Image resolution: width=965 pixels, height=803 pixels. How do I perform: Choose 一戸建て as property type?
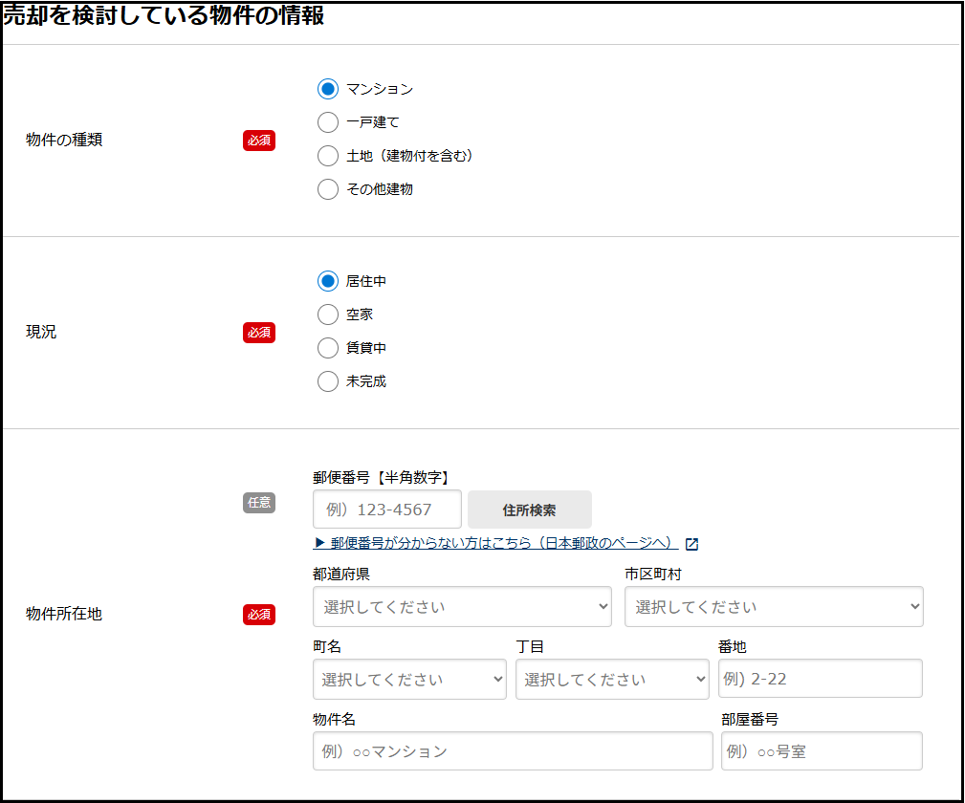pos(328,122)
